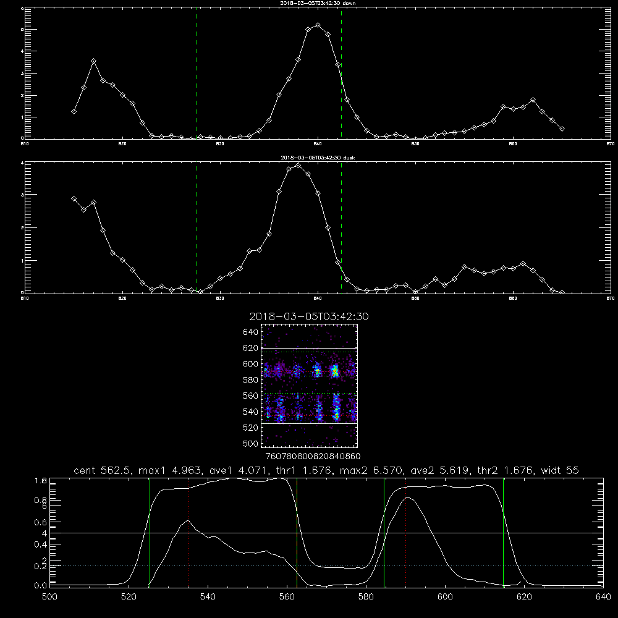Select right green dashed line in dusk plot

pyautogui.click(x=341, y=227)
